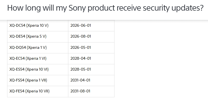Image resolution: width=208 pixels, height=103 pixels.
Task: Select the XQ-DE54 (Xperia 5 V) cell
Action: point(38,37)
